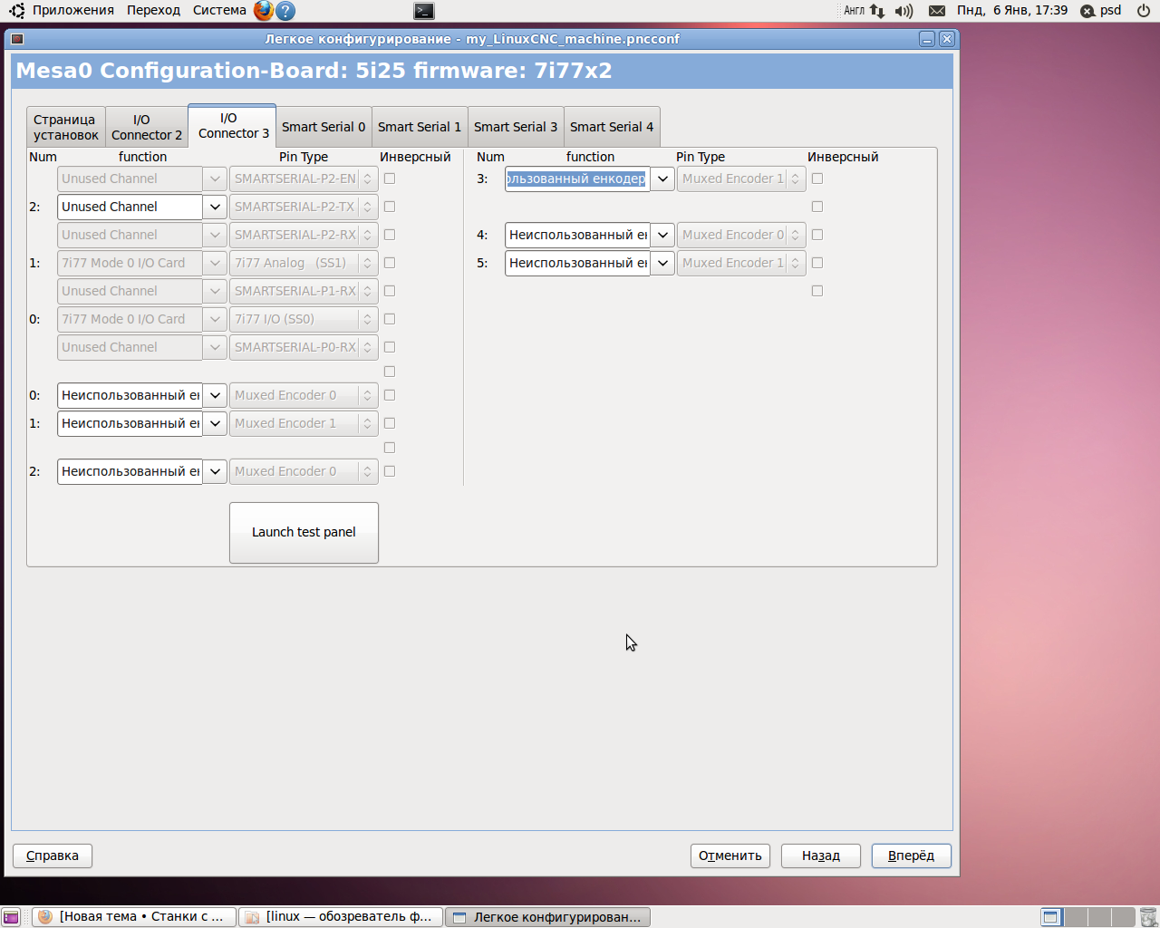Toggle the inverted checkbox for SMARTSERIAL-P0-RX
This screenshot has width=1160, height=928.
(x=390, y=347)
